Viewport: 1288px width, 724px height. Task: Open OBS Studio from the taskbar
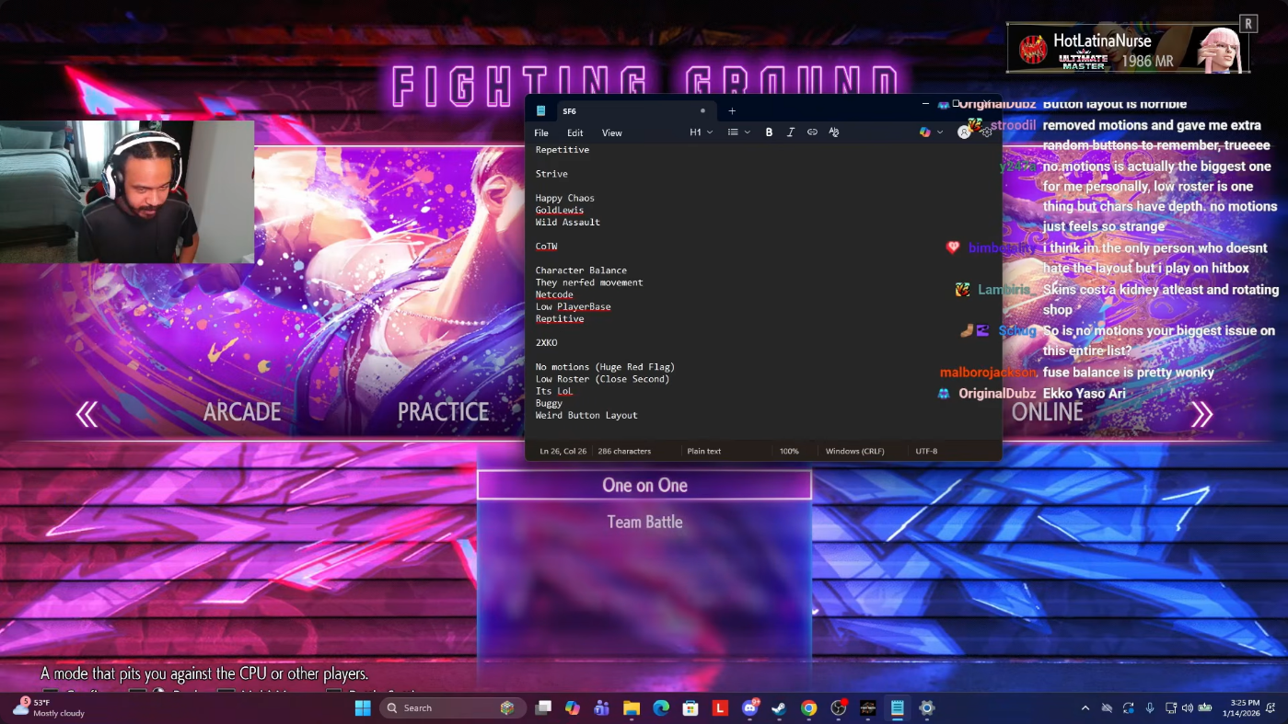tap(838, 708)
